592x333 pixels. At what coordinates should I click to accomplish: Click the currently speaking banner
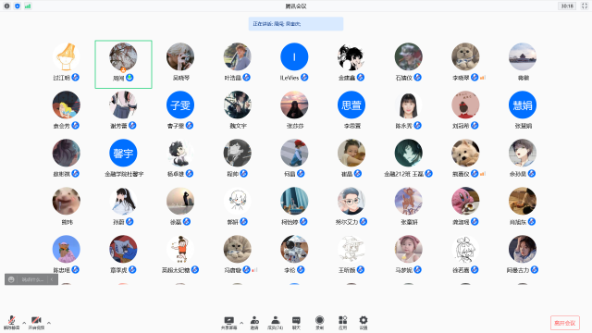click(296, 24)
